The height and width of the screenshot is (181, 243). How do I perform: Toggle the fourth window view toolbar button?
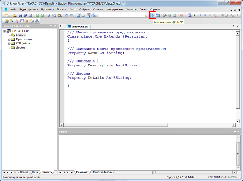click(x=94, y=15)
